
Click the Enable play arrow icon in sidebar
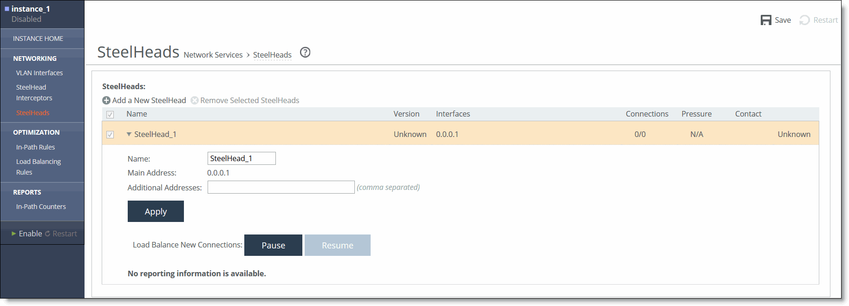click(14, 234)
